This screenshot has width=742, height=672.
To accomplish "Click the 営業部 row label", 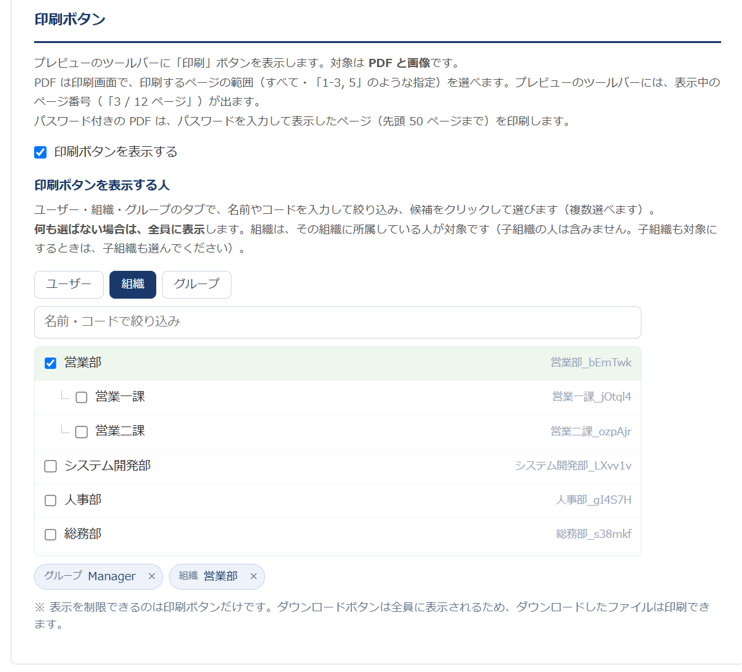I will tap(83, 363).
